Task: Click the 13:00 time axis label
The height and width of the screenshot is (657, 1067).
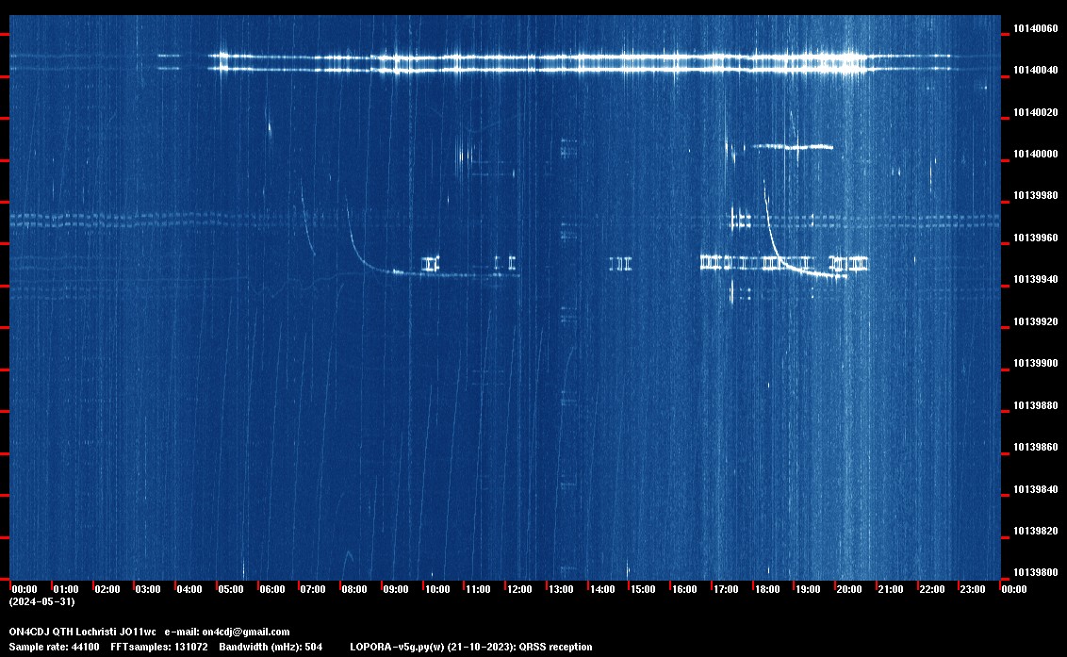Action: pyautogui.click(x=561, y=589)
